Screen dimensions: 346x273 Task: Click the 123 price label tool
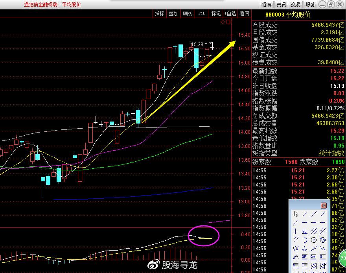[x=305, y=231]
